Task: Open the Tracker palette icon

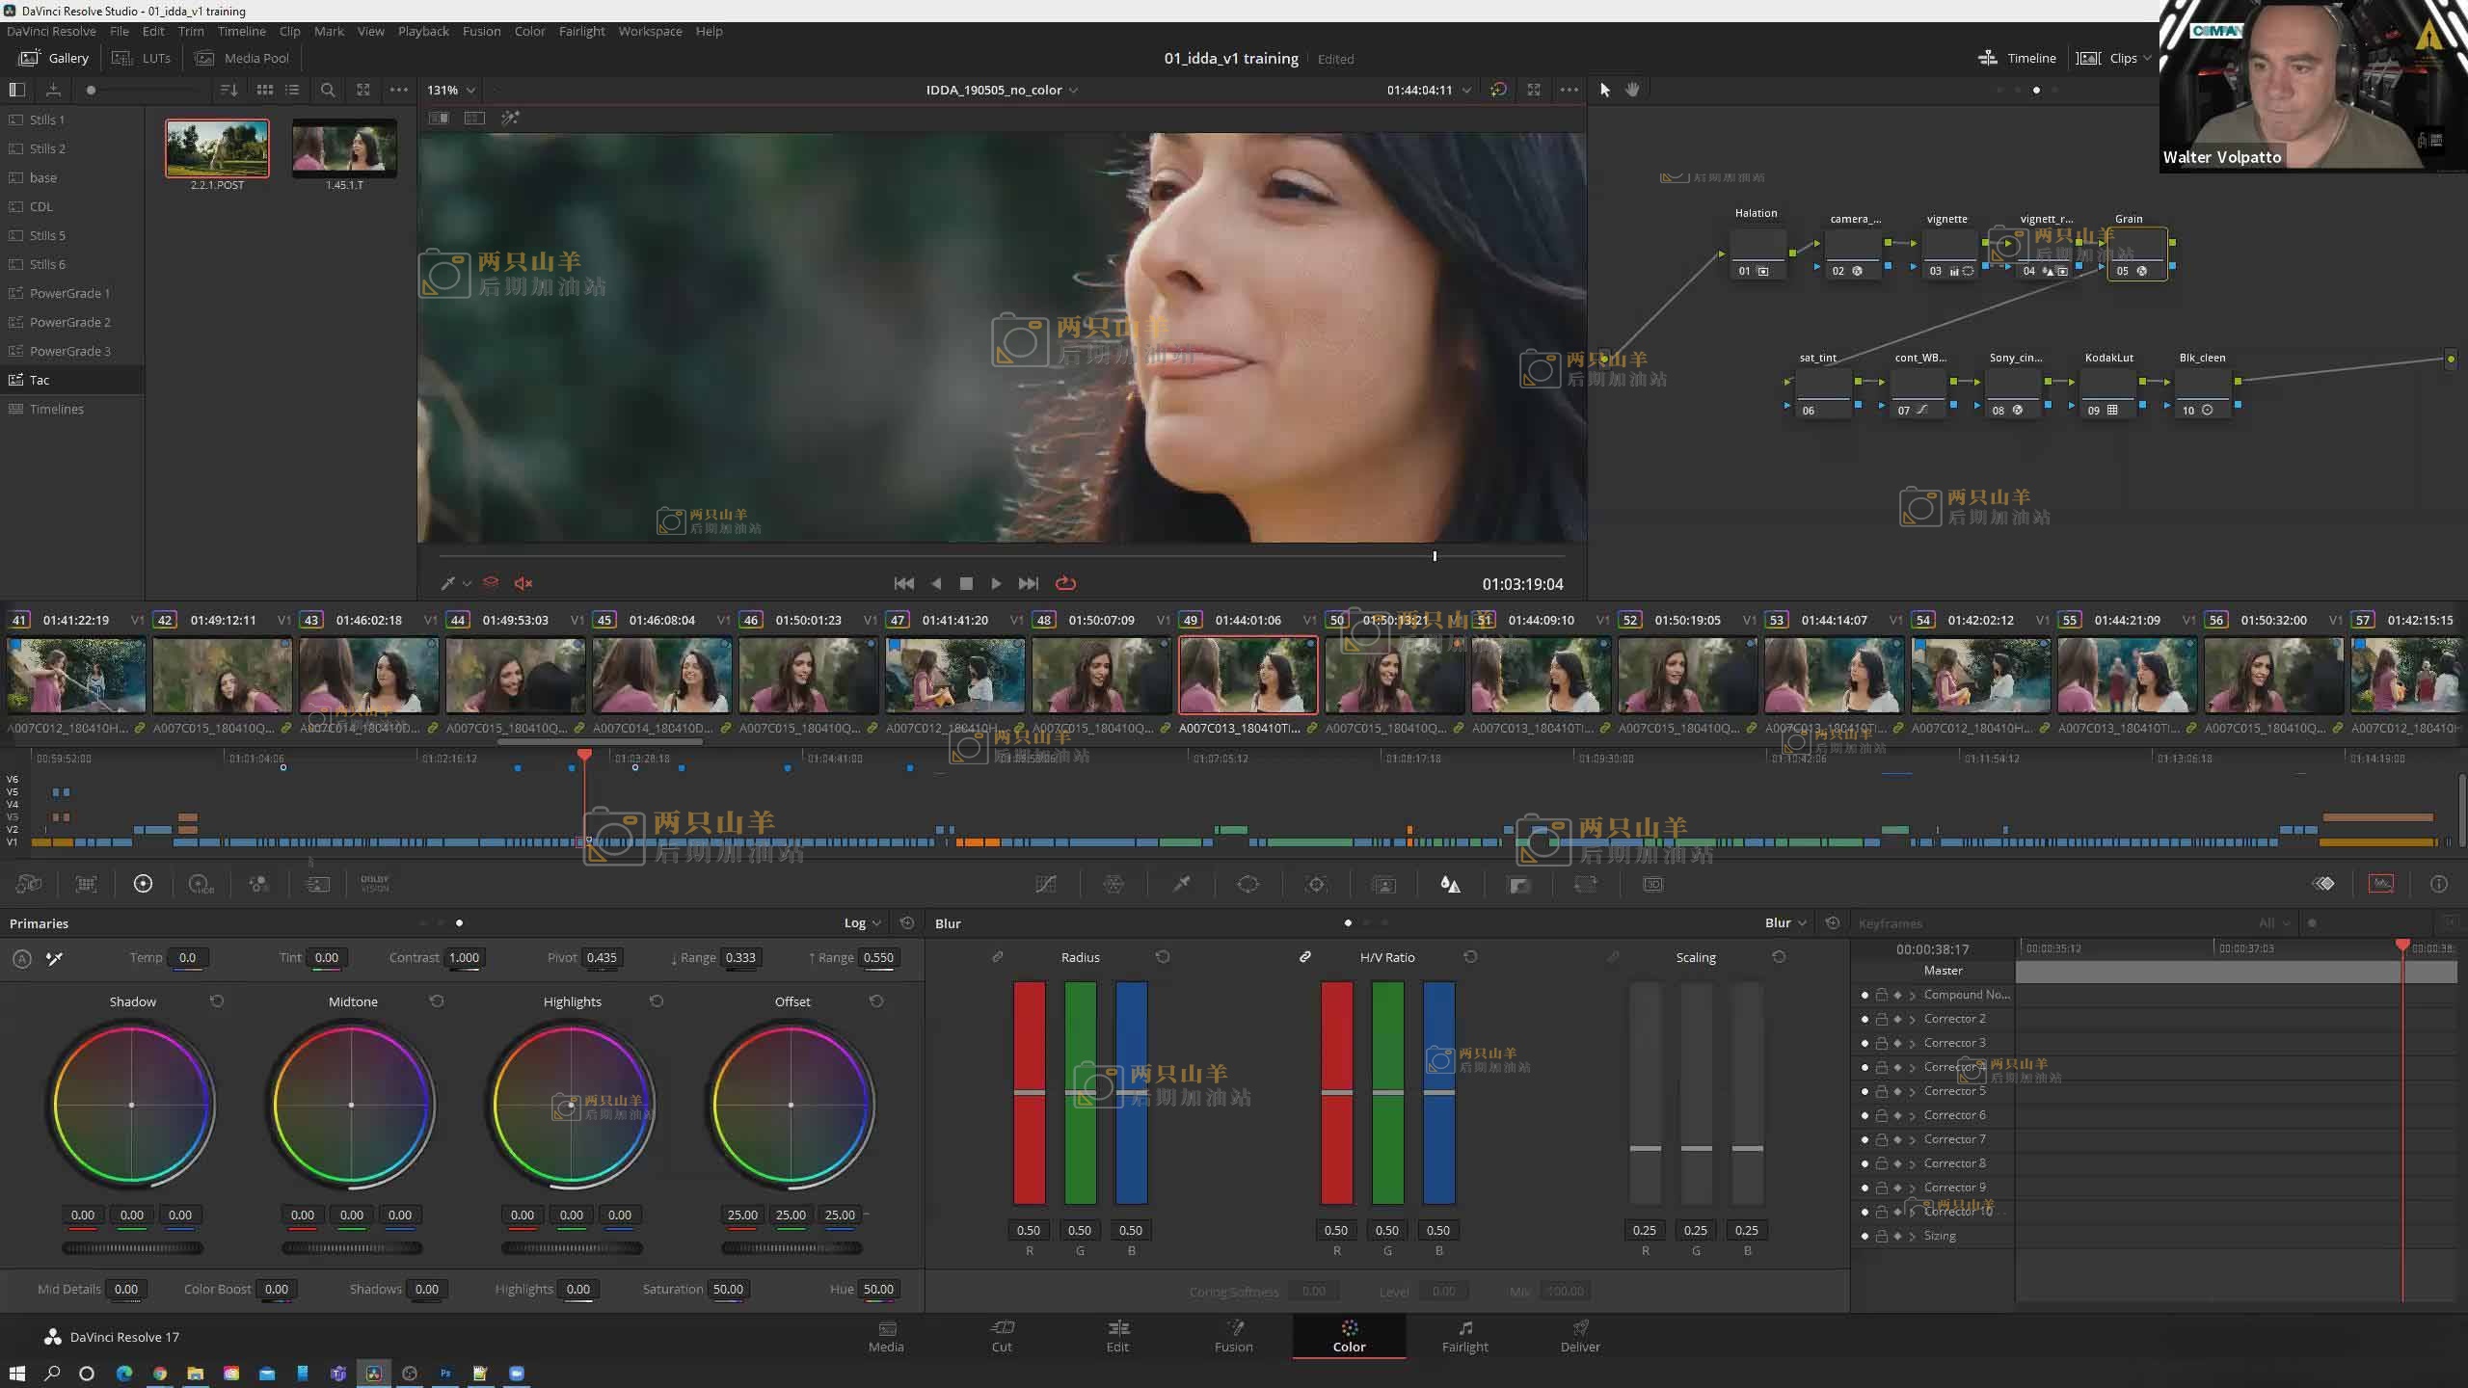Action: [1316, 884]
